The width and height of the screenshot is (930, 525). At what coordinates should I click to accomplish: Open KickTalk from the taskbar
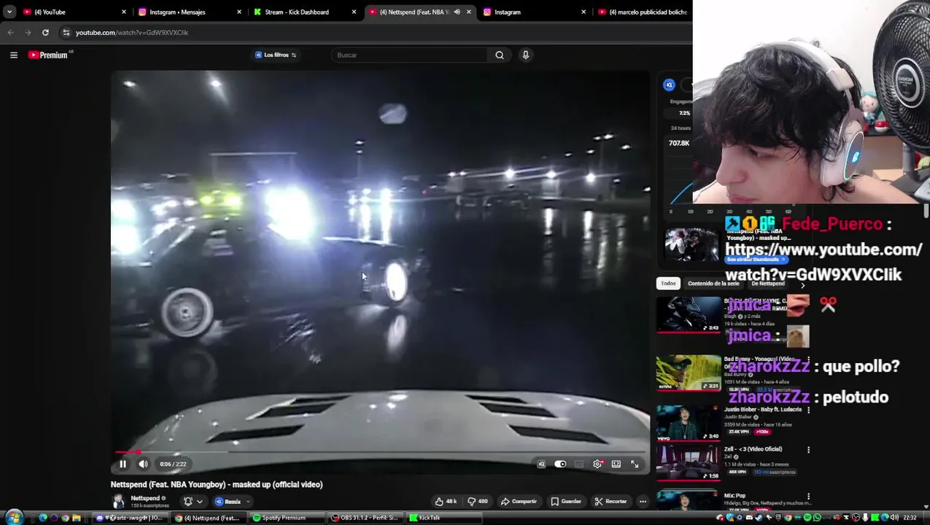(x=443, y=518)
